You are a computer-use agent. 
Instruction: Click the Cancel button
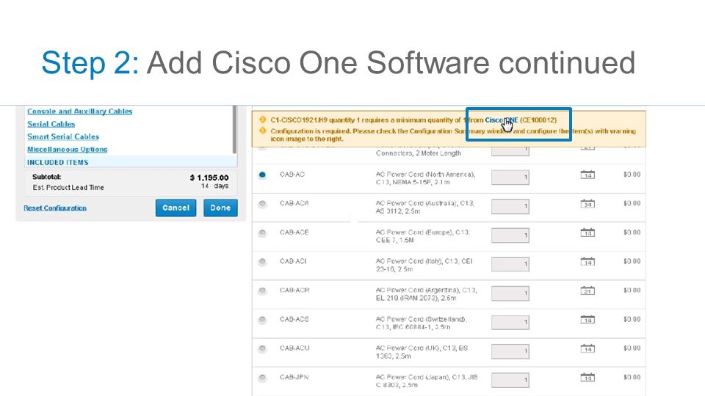(x=176, y=208)
